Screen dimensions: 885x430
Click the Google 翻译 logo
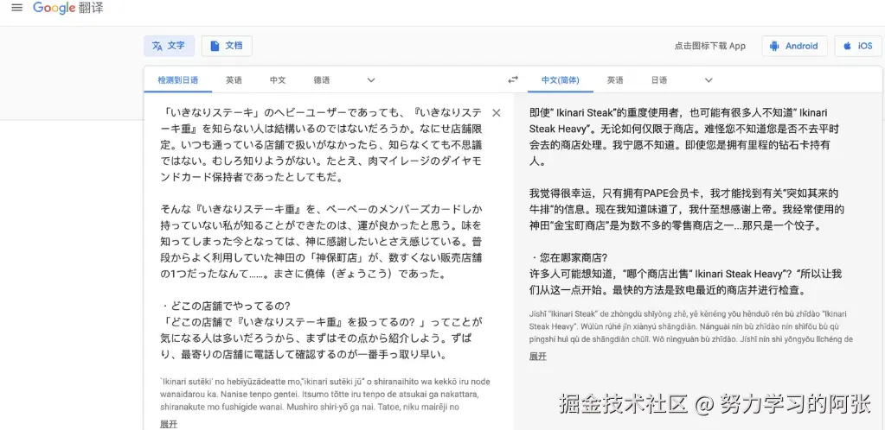pos(67,8)
